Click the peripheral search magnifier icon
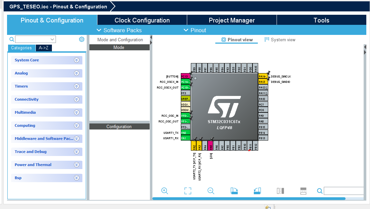370x209 pixels. click(x=12, y=39)
